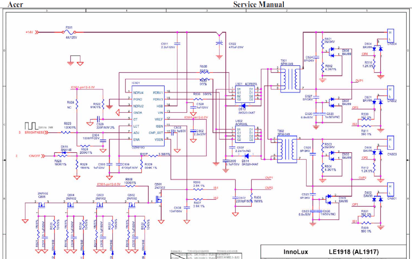Select the InnoLux title block text
Image resolution: width=412 pixels, height=259 pixels.
tap(296, 252)
